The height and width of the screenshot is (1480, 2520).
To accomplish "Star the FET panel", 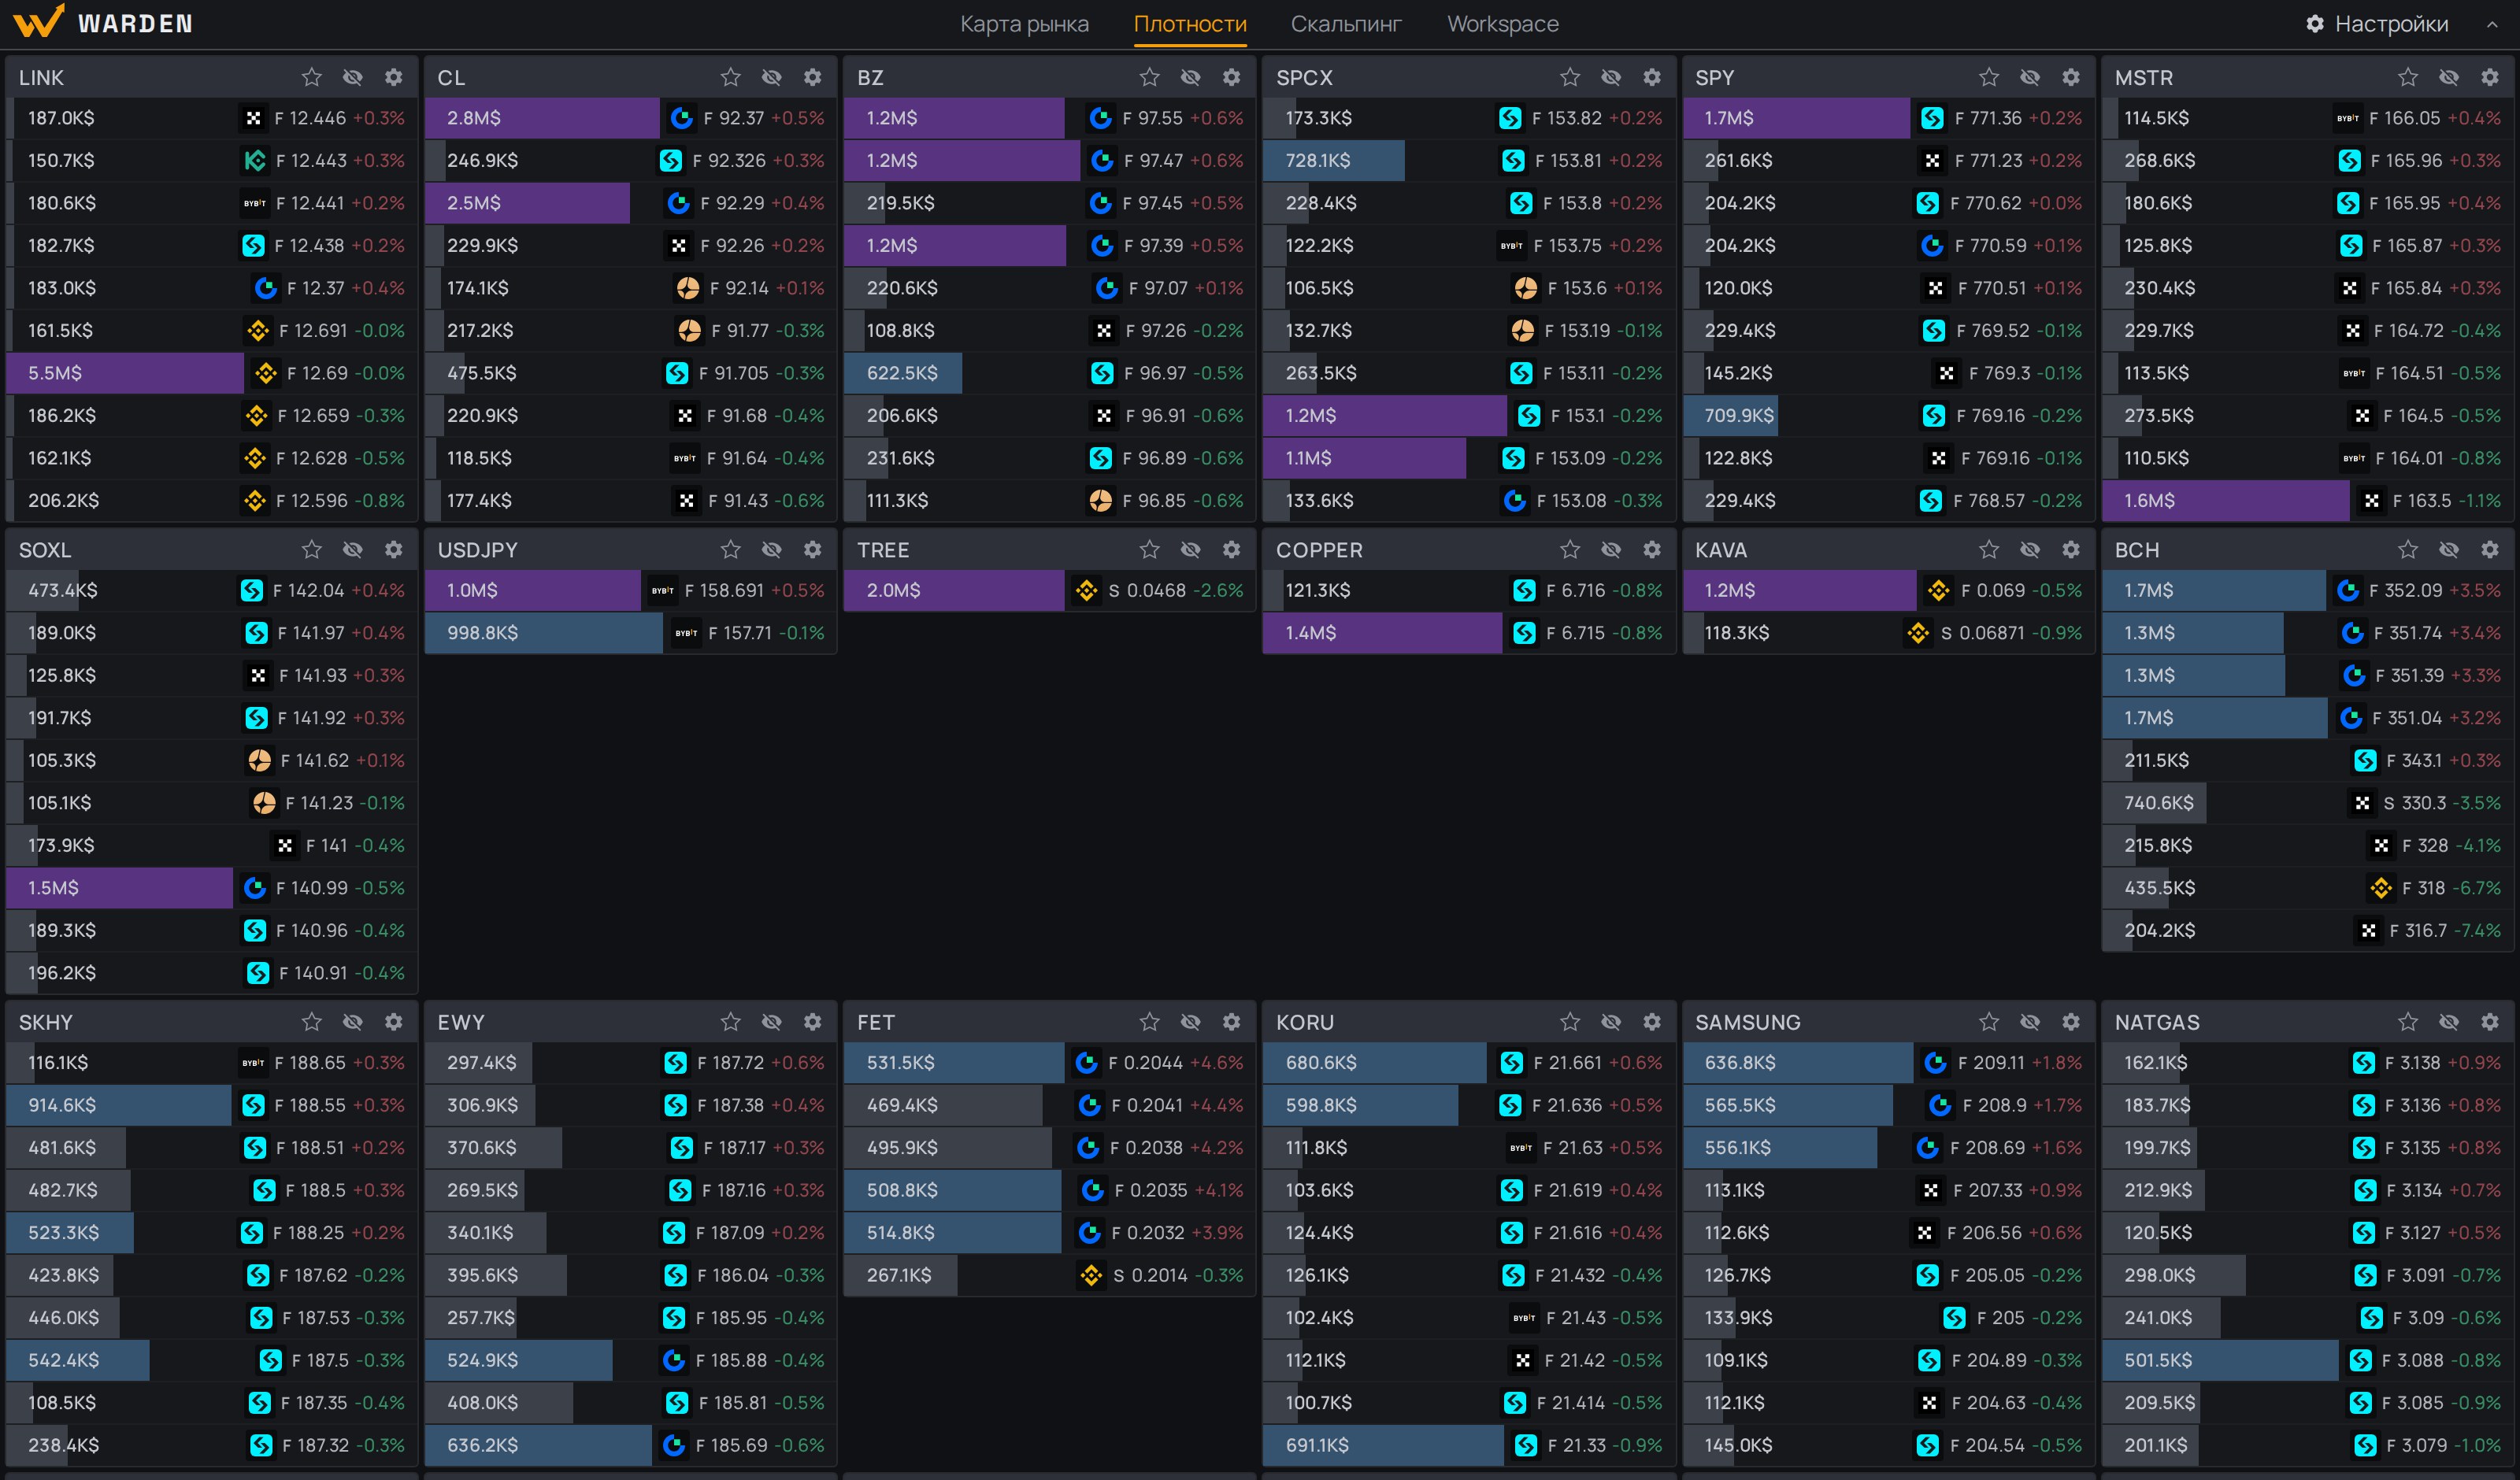I will click(x=1150, y=1021).
